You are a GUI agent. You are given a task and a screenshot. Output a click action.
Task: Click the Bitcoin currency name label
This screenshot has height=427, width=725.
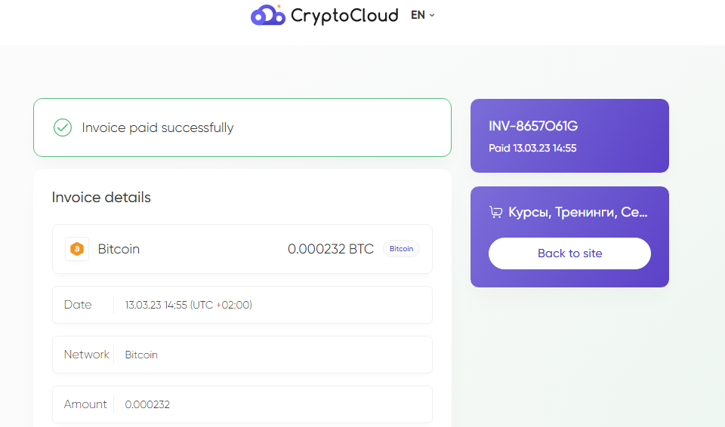(119, 249)
